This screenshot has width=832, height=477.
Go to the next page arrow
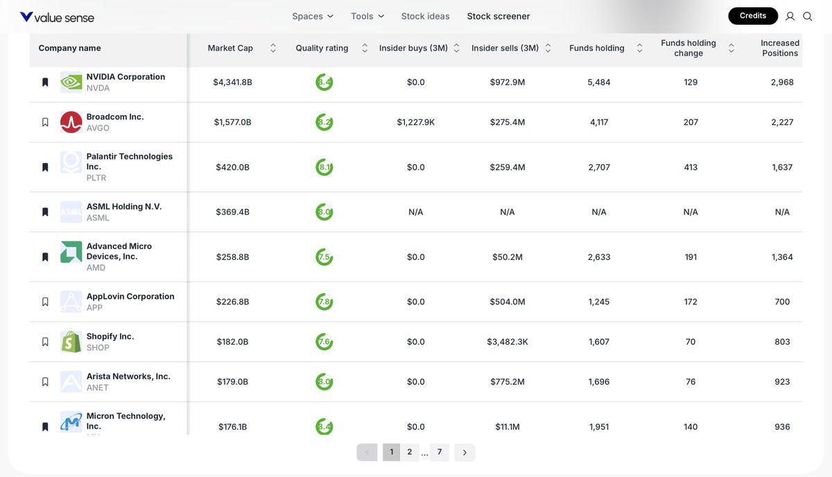[465, 452]
